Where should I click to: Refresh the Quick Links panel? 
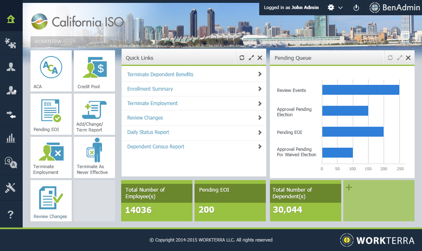(242, 58)
